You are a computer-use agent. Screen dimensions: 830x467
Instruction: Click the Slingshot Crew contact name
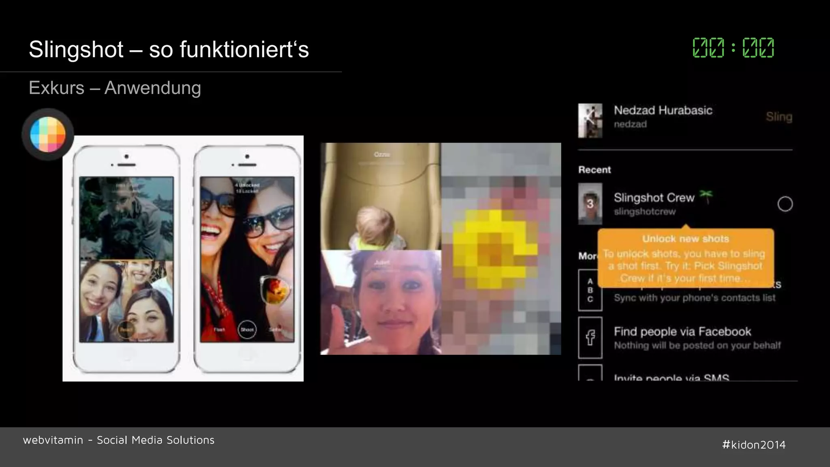point(654,198)
